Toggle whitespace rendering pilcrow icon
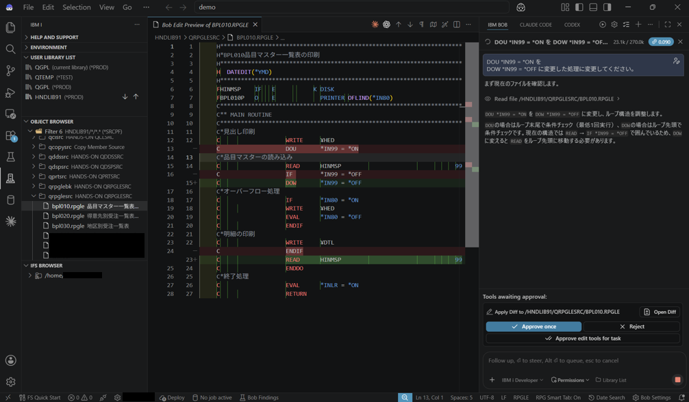The width and height of the screenshot is (689, 402). [x=421, y=25]
